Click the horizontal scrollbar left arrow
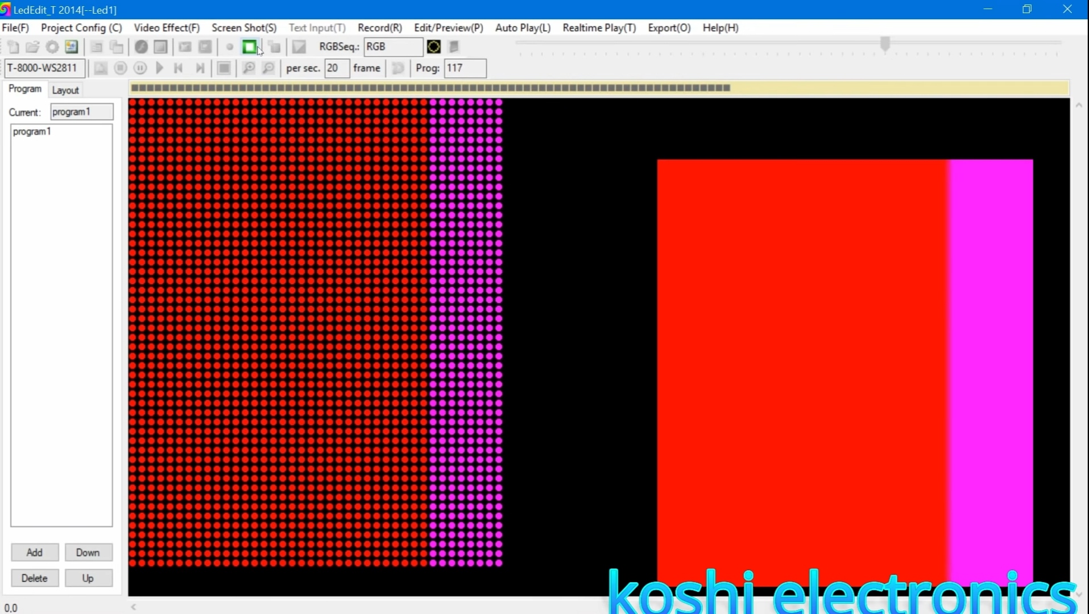 pos(134,607)
